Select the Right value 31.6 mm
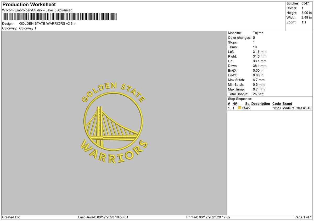The height and width of the screenshot is (221, 314). click(x=260, y=56)
